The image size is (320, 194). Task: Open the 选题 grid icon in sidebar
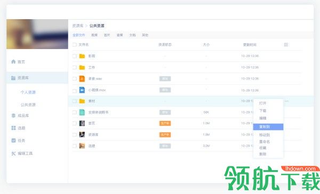click(13, 128)
